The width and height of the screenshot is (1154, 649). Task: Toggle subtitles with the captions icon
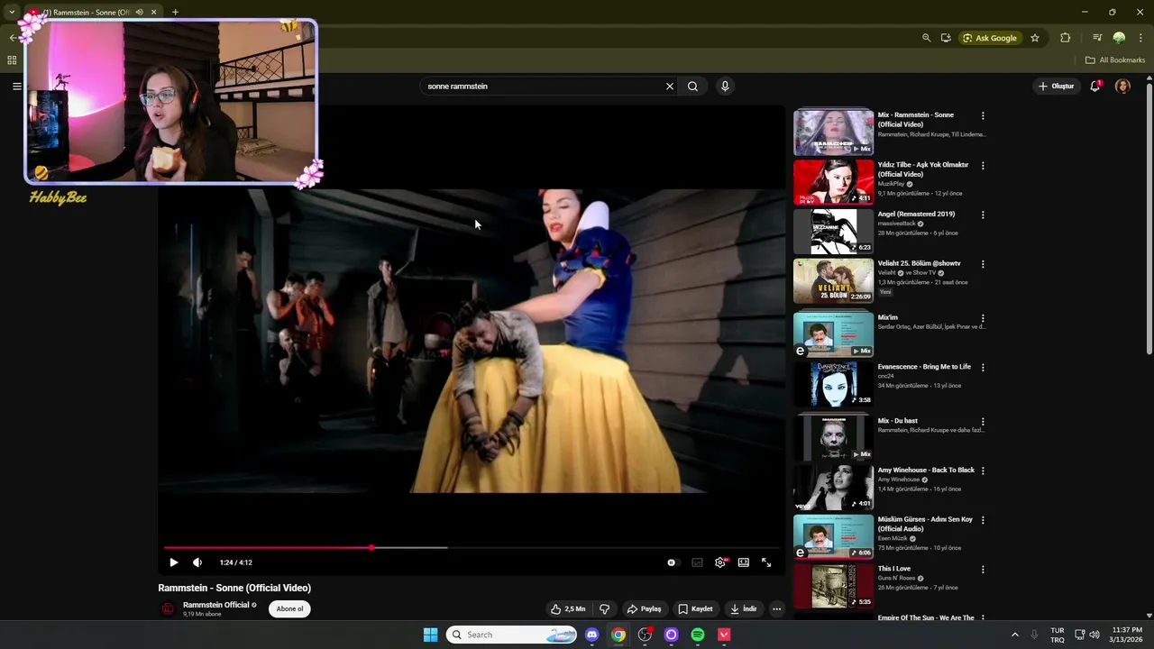pos(697,562)
